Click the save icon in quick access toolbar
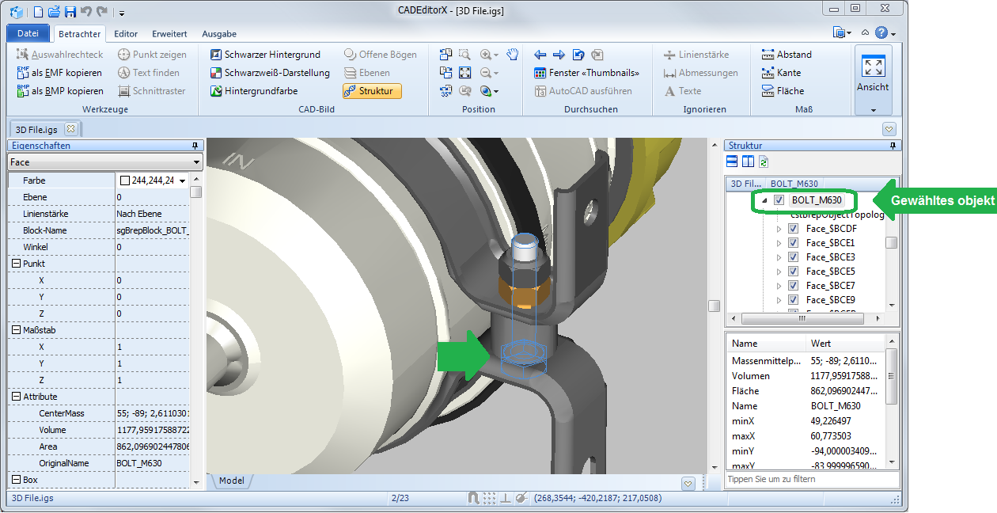997x513 pixels. point(70,12)
